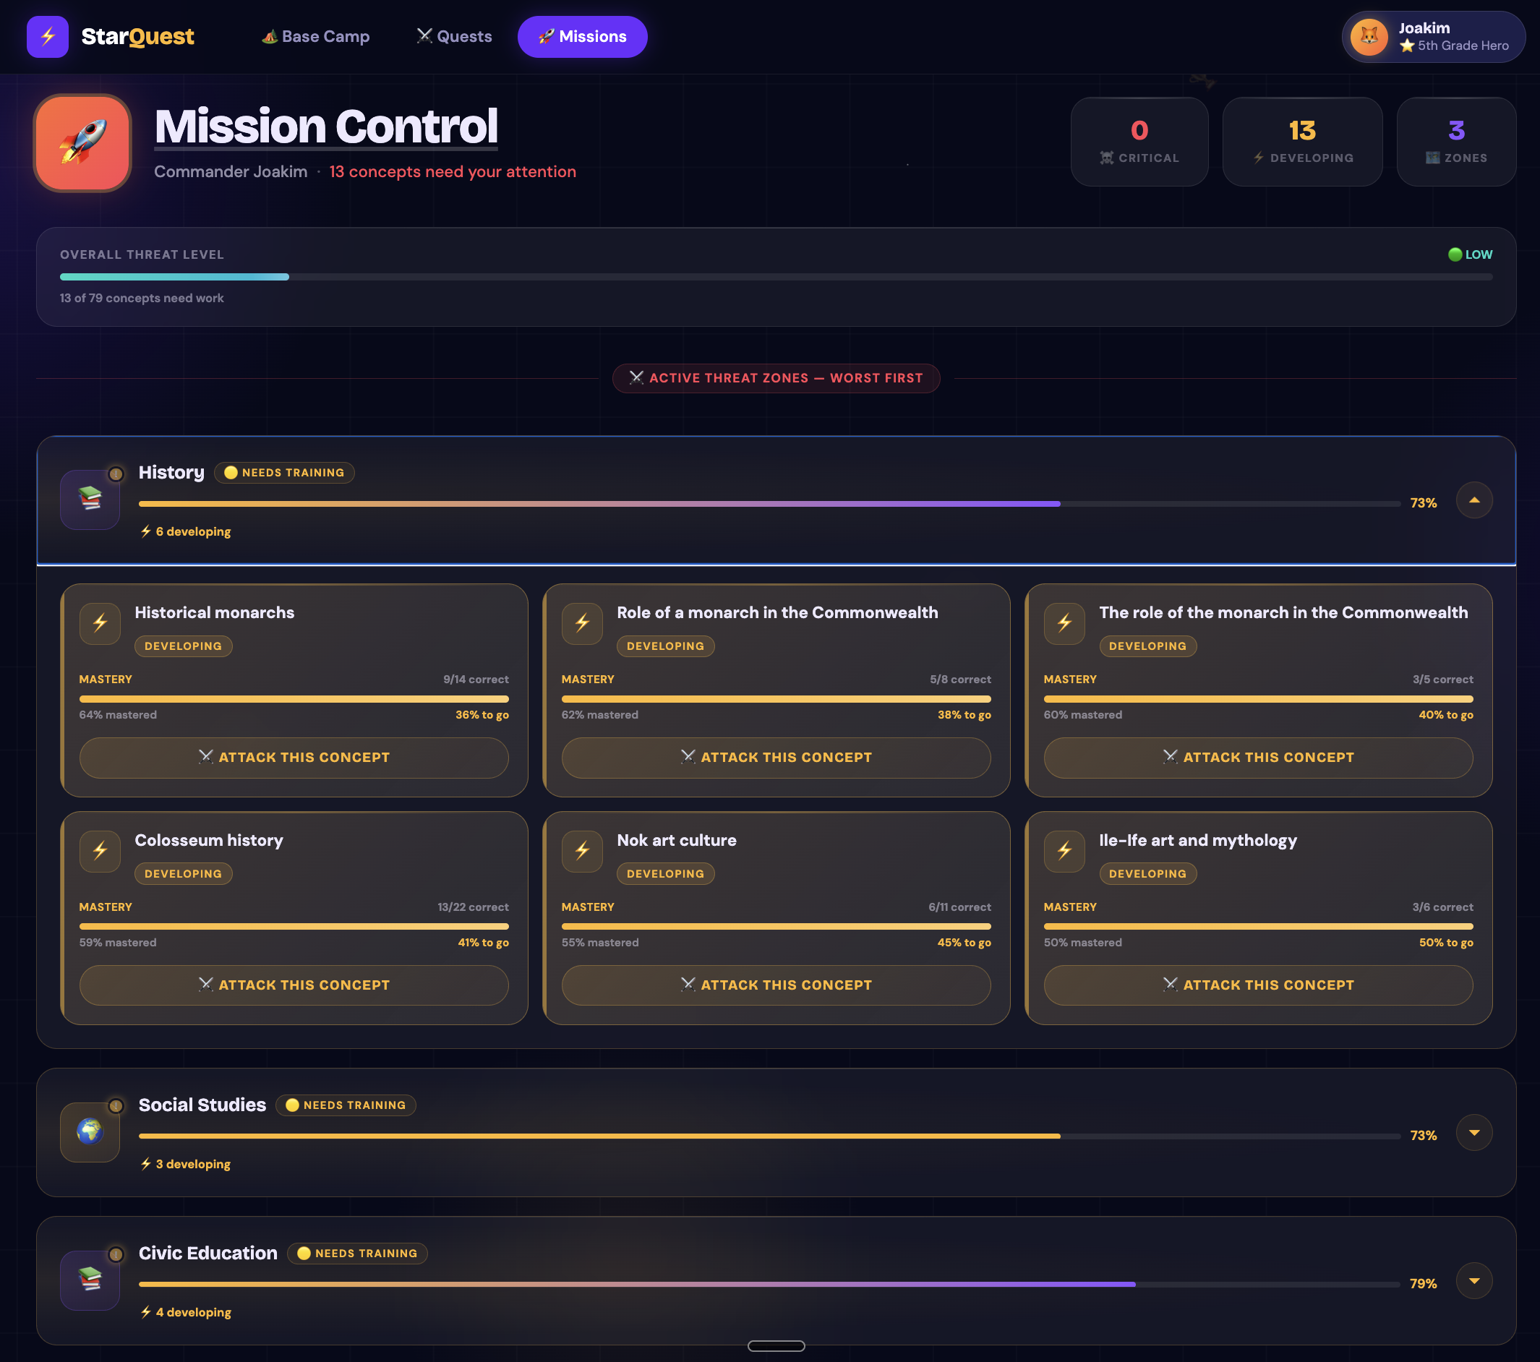The image size is (1540, 1362).
Task: Click the bolt icon next to 6 developing
Action: coord(146,531)
